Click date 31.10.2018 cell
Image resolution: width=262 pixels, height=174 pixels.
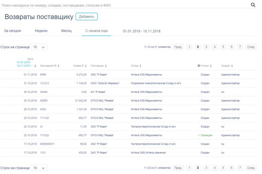(x=30, y=83)
